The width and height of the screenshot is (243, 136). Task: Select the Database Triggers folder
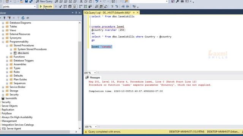(x=24, y=60)
